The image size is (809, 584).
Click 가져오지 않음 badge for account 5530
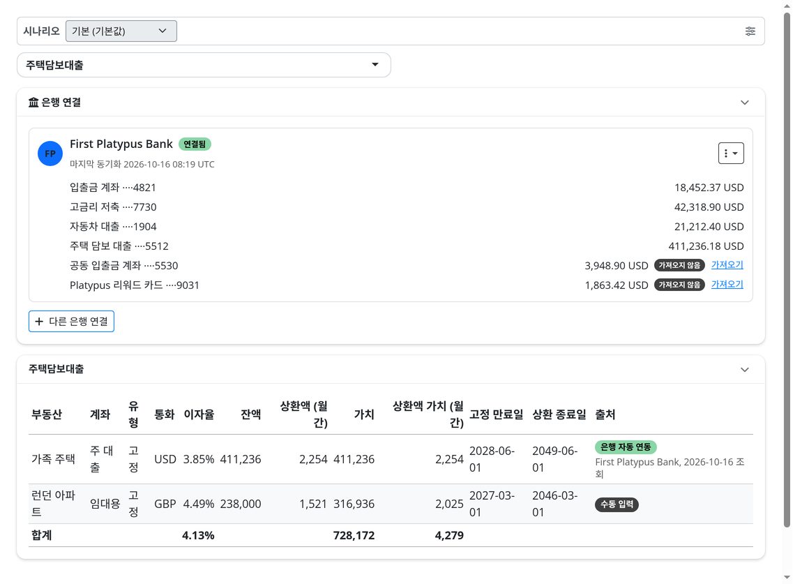[x=679, y=265]
